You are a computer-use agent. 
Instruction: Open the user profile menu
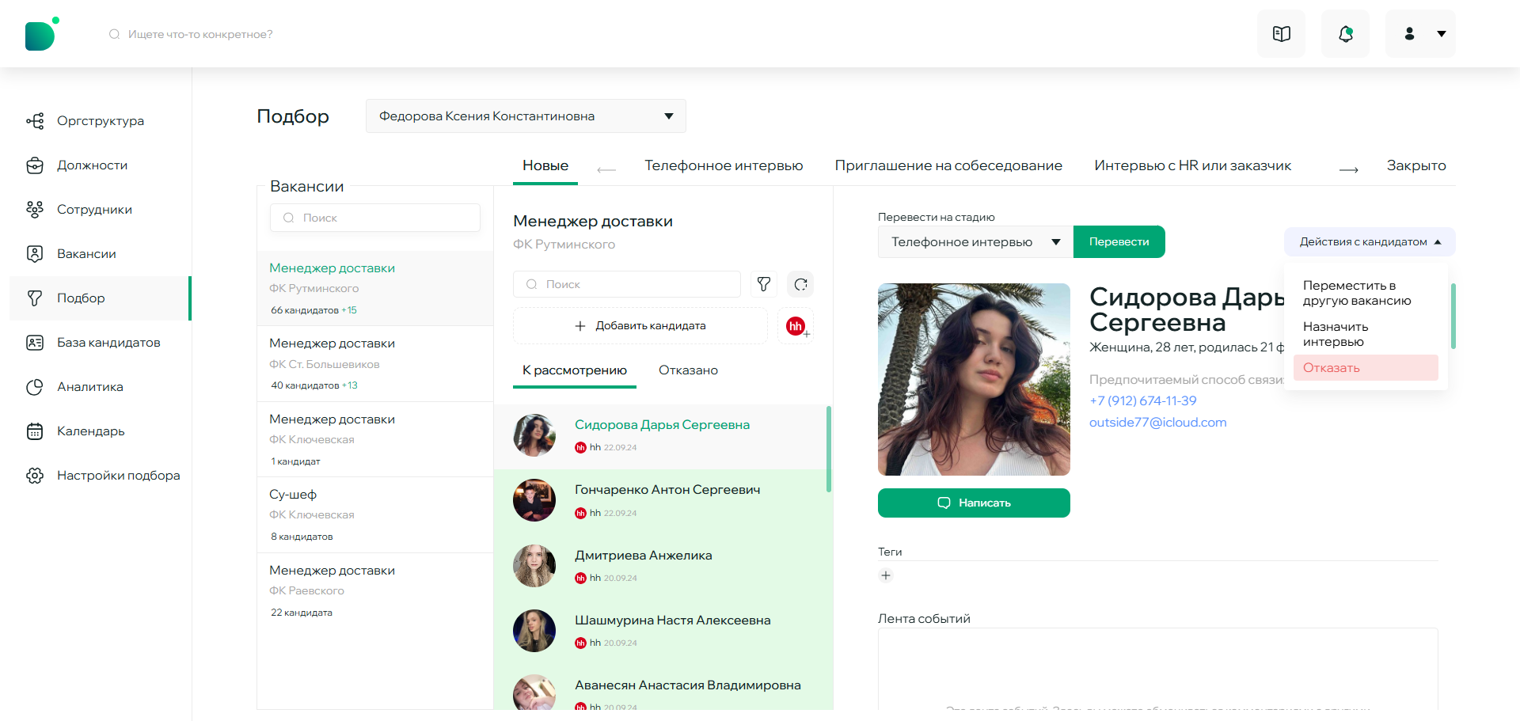1420,34
